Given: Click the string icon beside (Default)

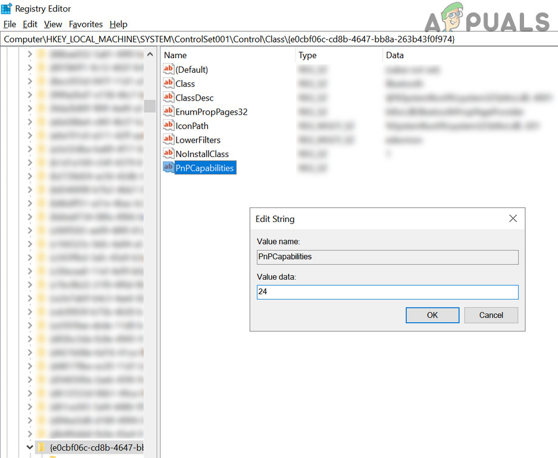Looking at the screenshot, I should click(169, 69).
